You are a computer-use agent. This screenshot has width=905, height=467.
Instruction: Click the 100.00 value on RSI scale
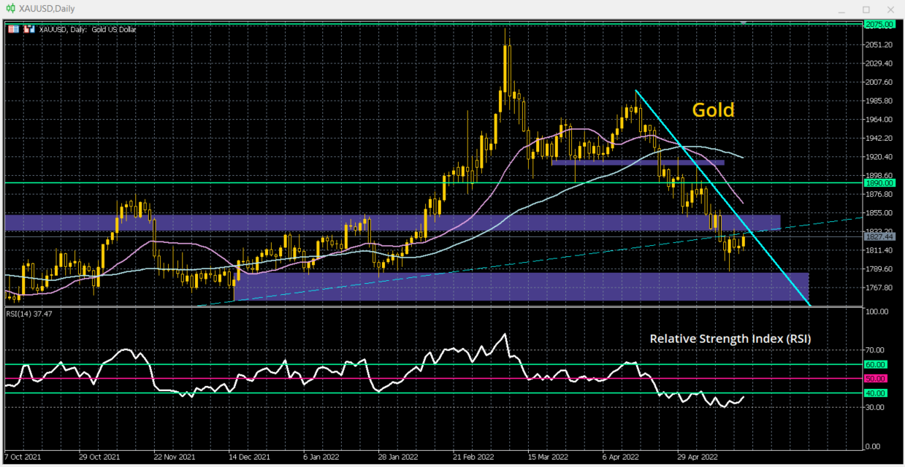click(877, 312)
